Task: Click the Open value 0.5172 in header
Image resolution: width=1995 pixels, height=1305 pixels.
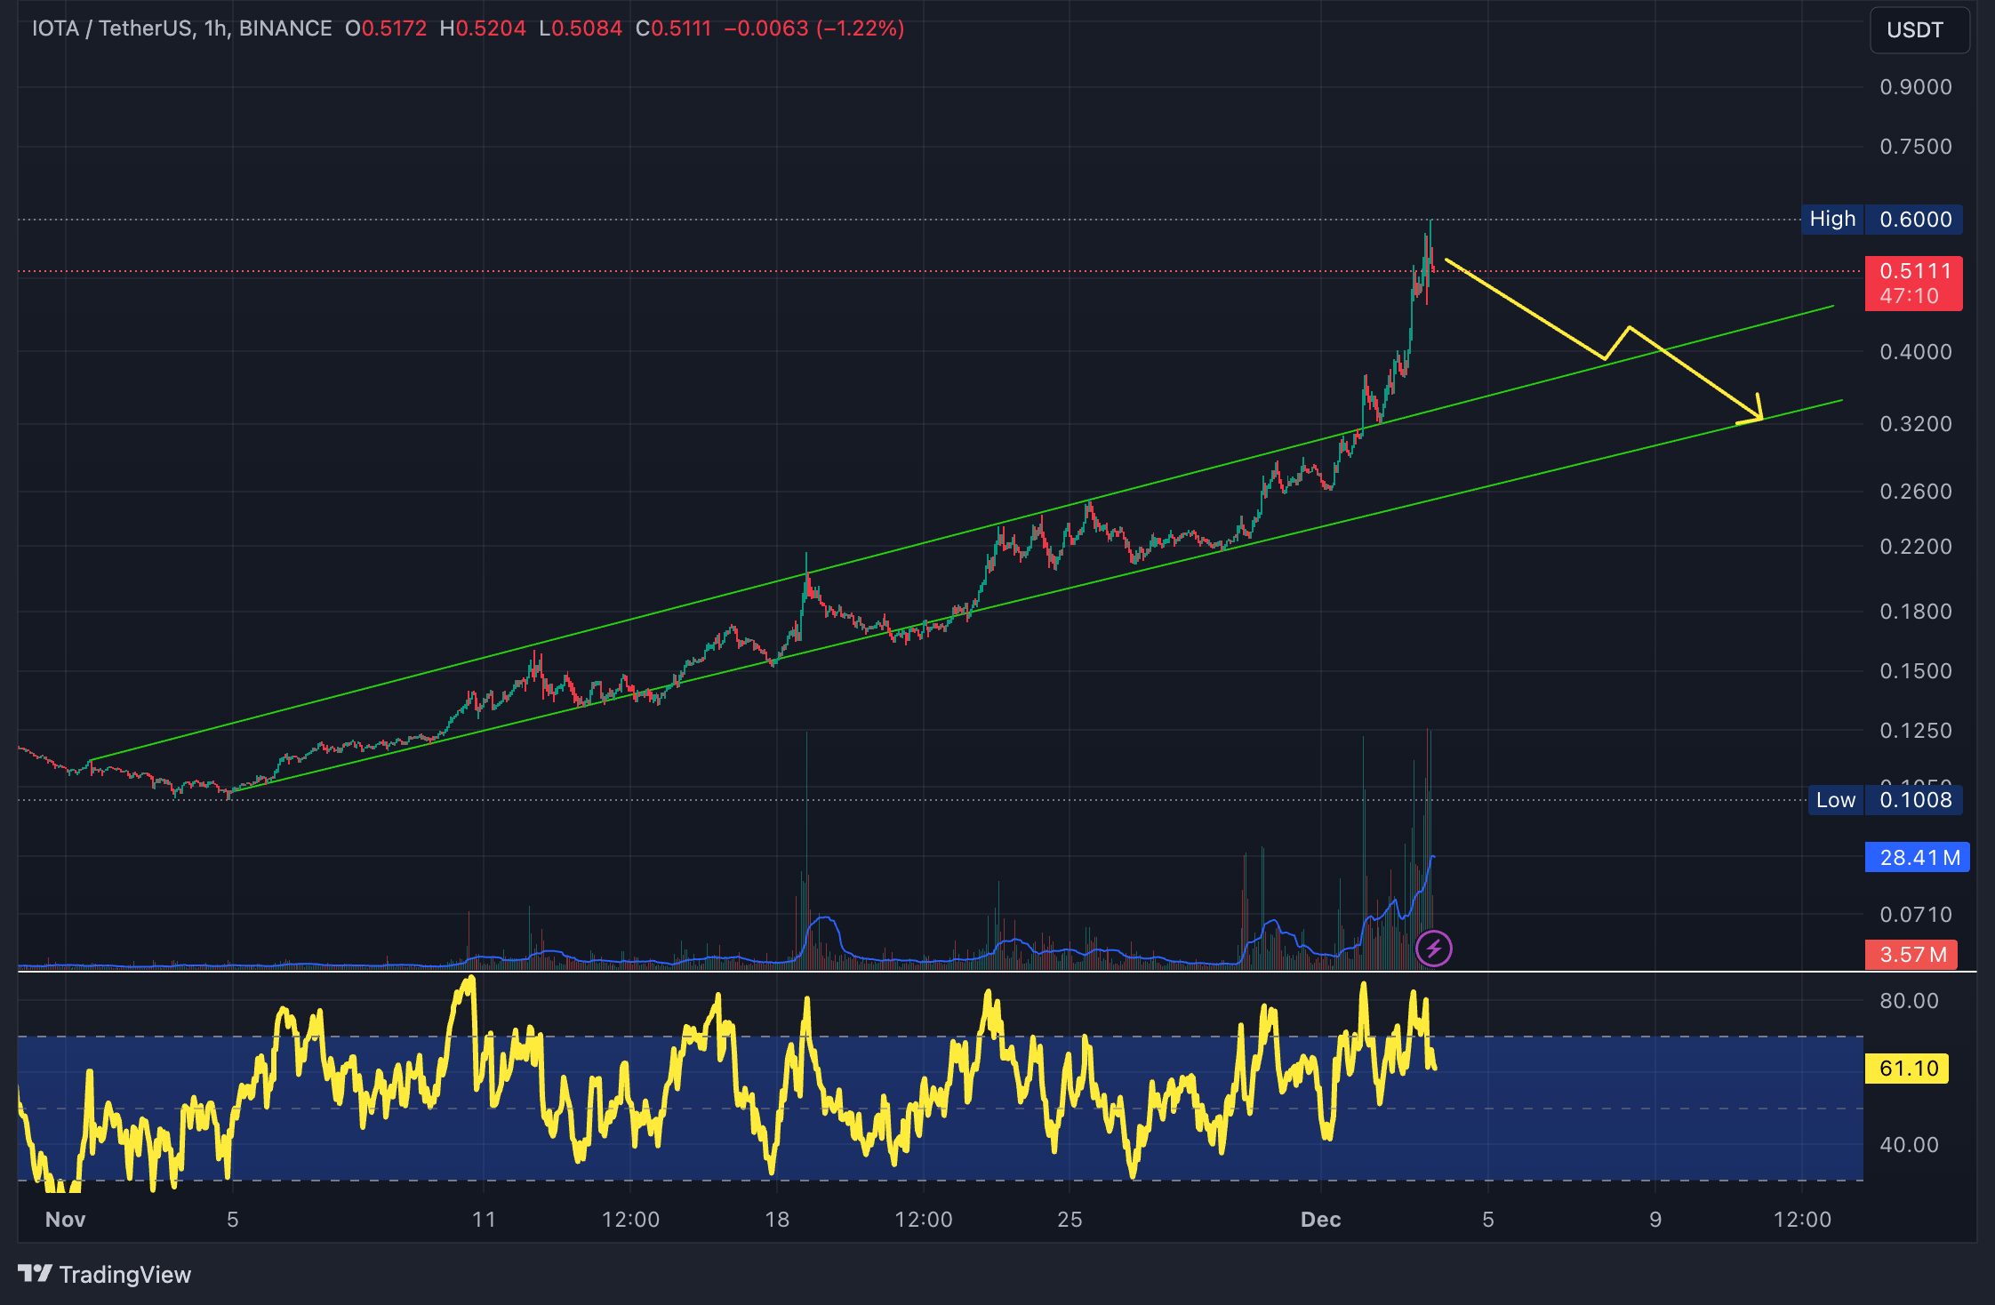Action: (x=394, y=28)
